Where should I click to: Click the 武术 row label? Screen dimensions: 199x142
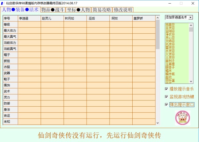tap(10, 91)
